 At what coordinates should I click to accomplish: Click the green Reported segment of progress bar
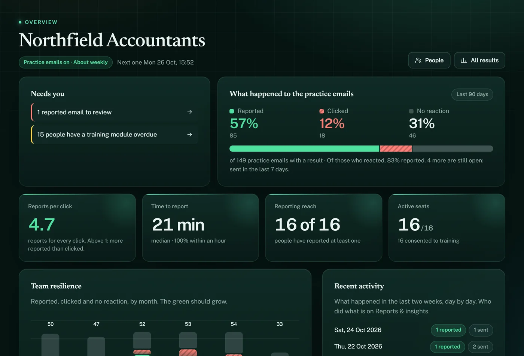point(304,148)
